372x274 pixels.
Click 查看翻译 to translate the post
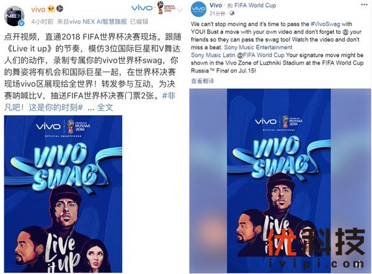[x=202, y=81]
